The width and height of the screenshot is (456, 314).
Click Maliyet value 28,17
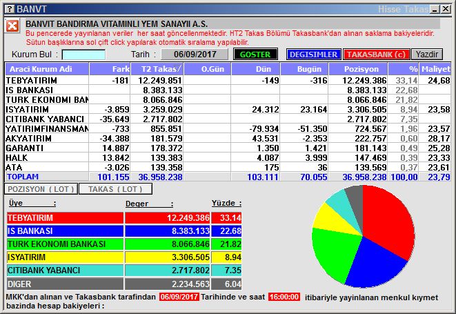coord(439,138)
